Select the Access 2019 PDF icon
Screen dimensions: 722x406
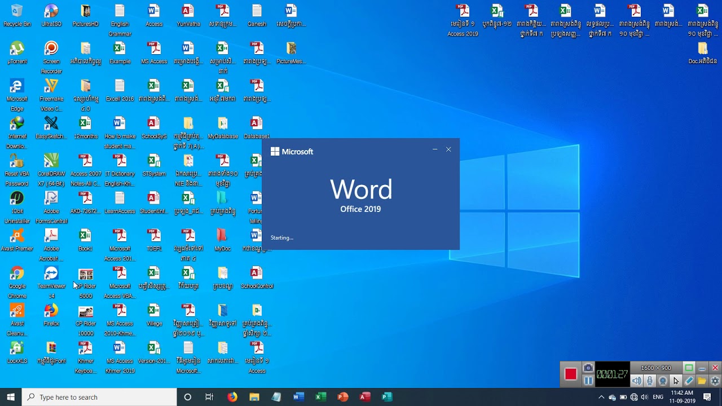coord(463,20)
